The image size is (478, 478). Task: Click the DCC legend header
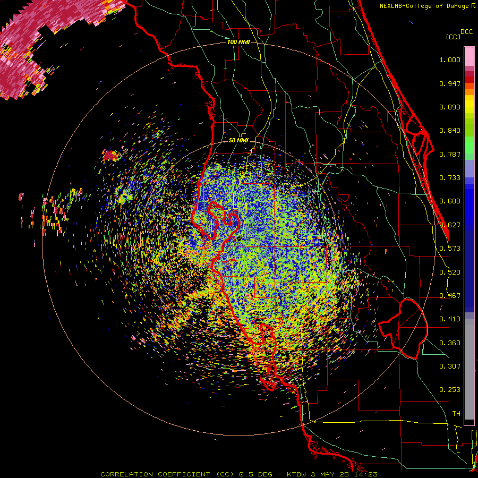466,32
